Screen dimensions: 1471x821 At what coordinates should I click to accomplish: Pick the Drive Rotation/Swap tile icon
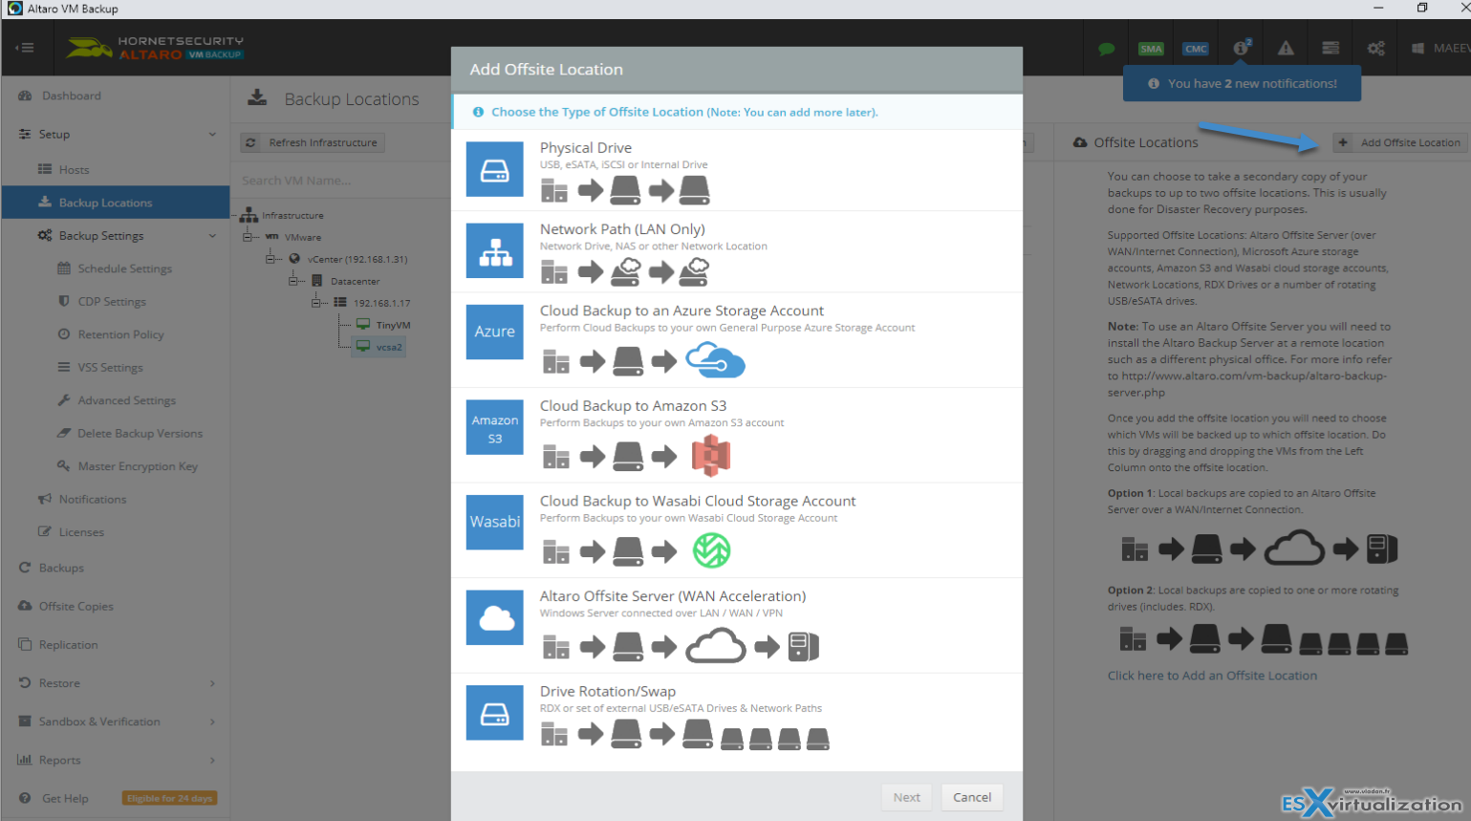pos(494,713)
